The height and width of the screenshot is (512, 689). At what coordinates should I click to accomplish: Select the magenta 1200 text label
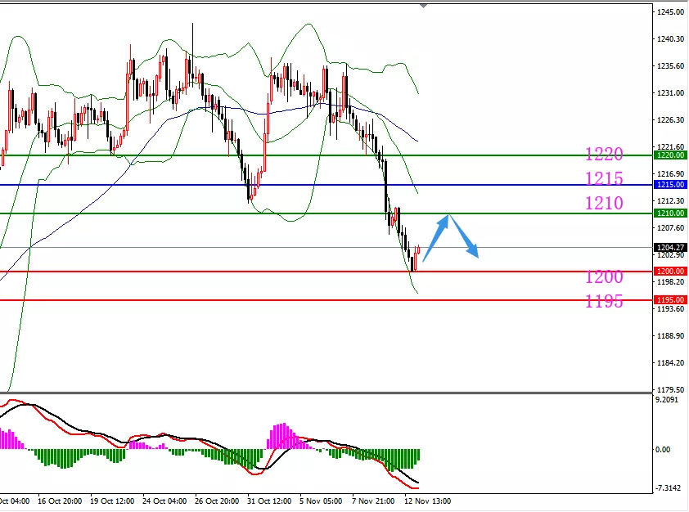point(604,277)
